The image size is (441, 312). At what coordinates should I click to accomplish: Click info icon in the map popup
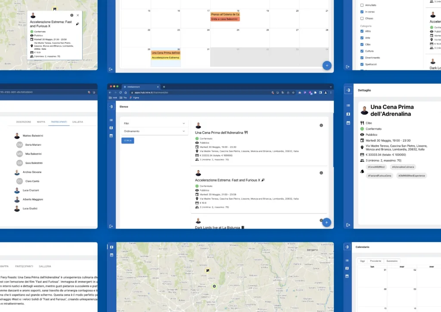click(x=72, y=15)
